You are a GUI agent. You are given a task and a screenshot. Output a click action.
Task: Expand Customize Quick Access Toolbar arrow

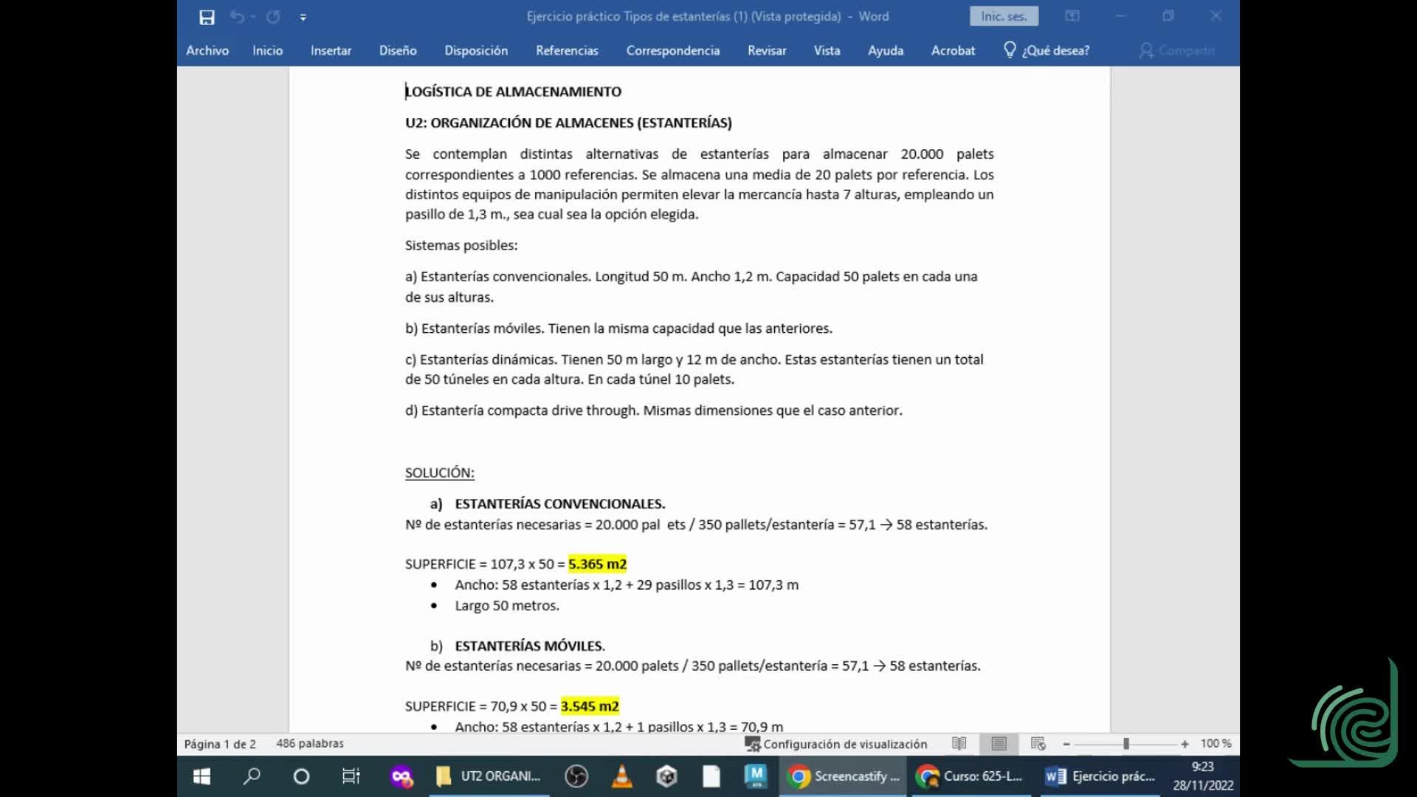point(303,17)
